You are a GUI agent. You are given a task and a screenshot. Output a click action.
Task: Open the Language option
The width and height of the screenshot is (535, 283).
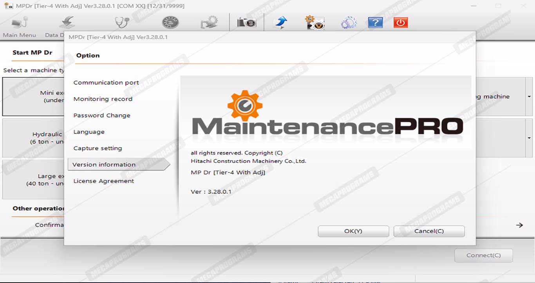point(89,132)
